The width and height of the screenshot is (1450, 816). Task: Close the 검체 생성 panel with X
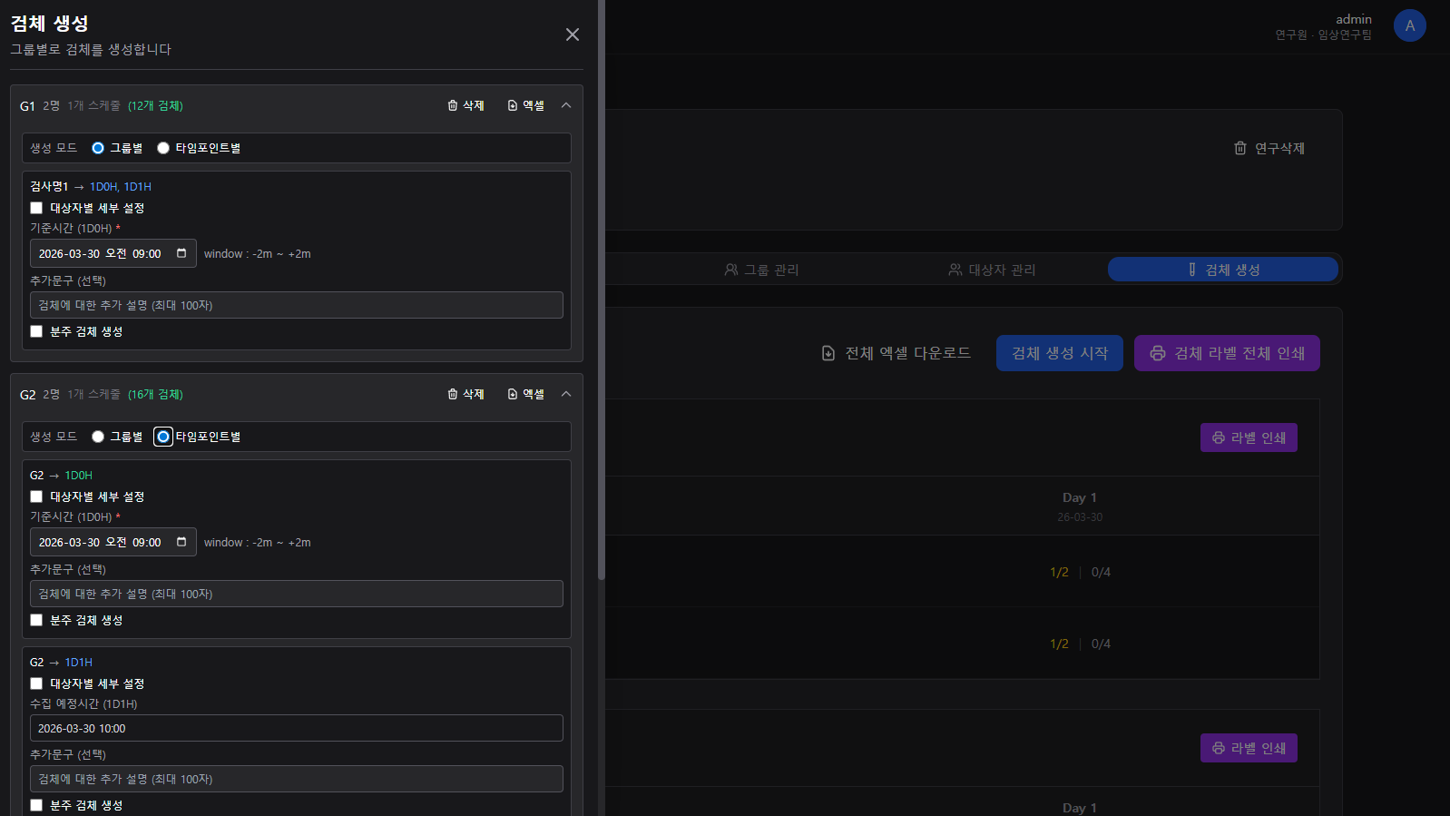(572, 34)
